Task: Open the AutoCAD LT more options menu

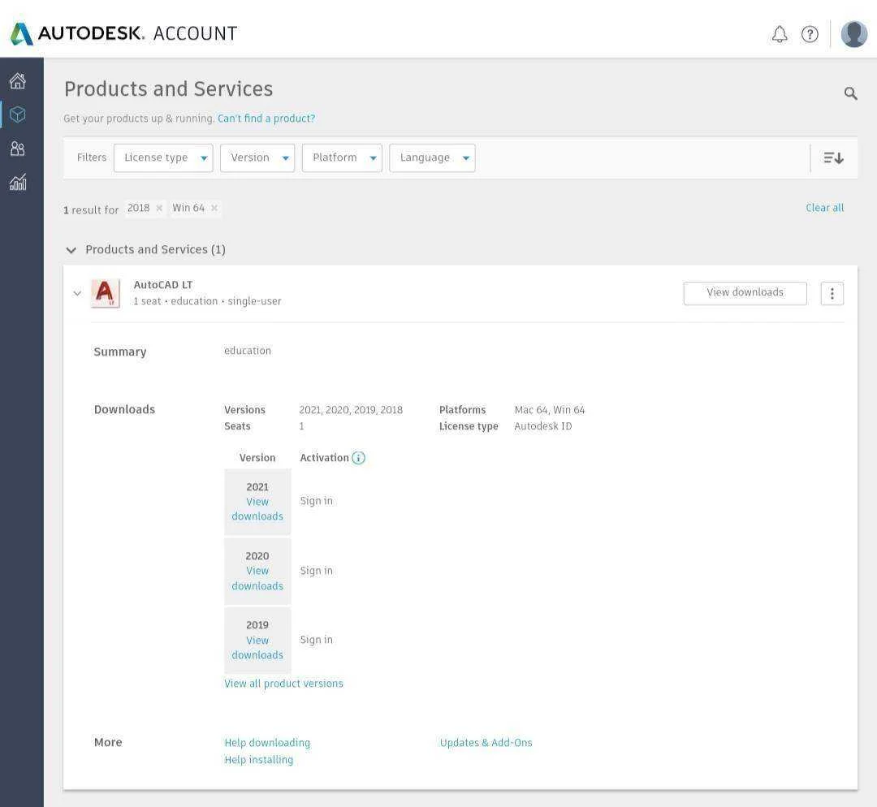Action: click(832, 293)
